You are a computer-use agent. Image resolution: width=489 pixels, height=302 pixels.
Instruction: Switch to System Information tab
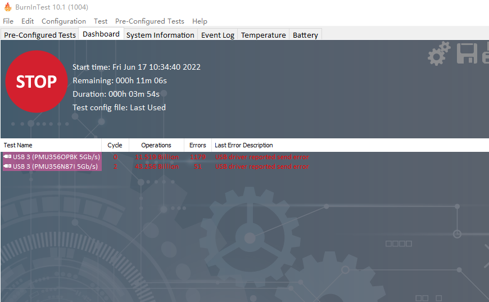(x=160, y=35)
